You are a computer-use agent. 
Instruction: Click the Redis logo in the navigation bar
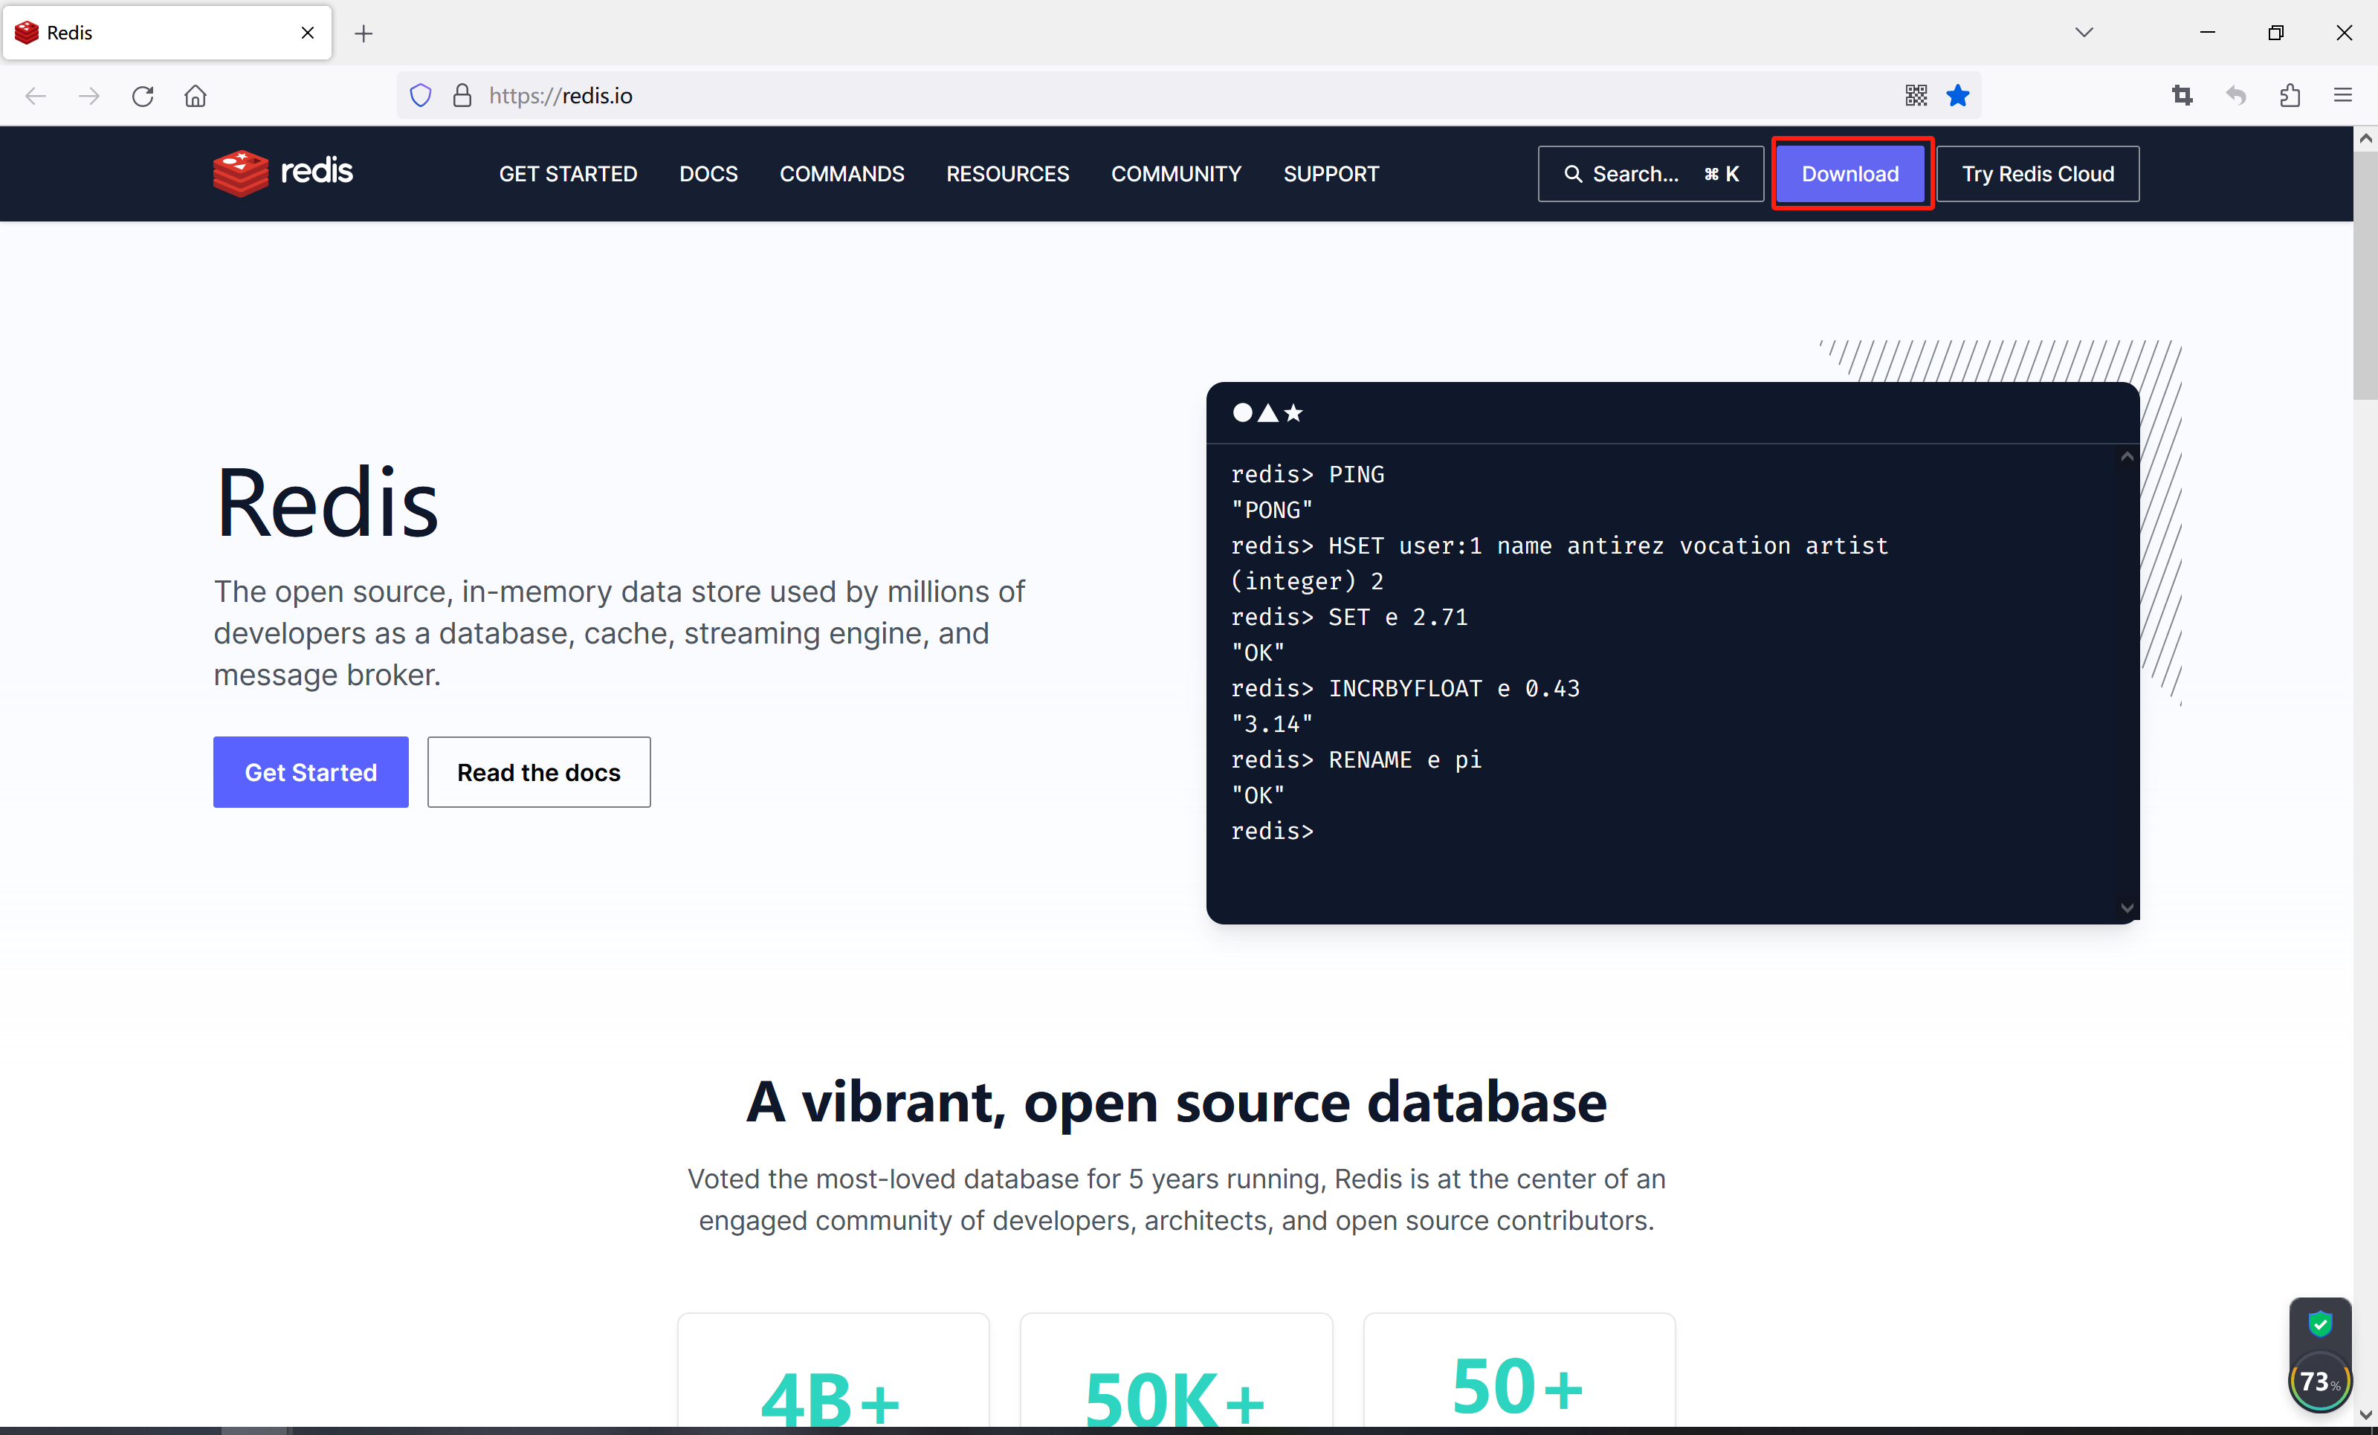(x=282, y=174)
